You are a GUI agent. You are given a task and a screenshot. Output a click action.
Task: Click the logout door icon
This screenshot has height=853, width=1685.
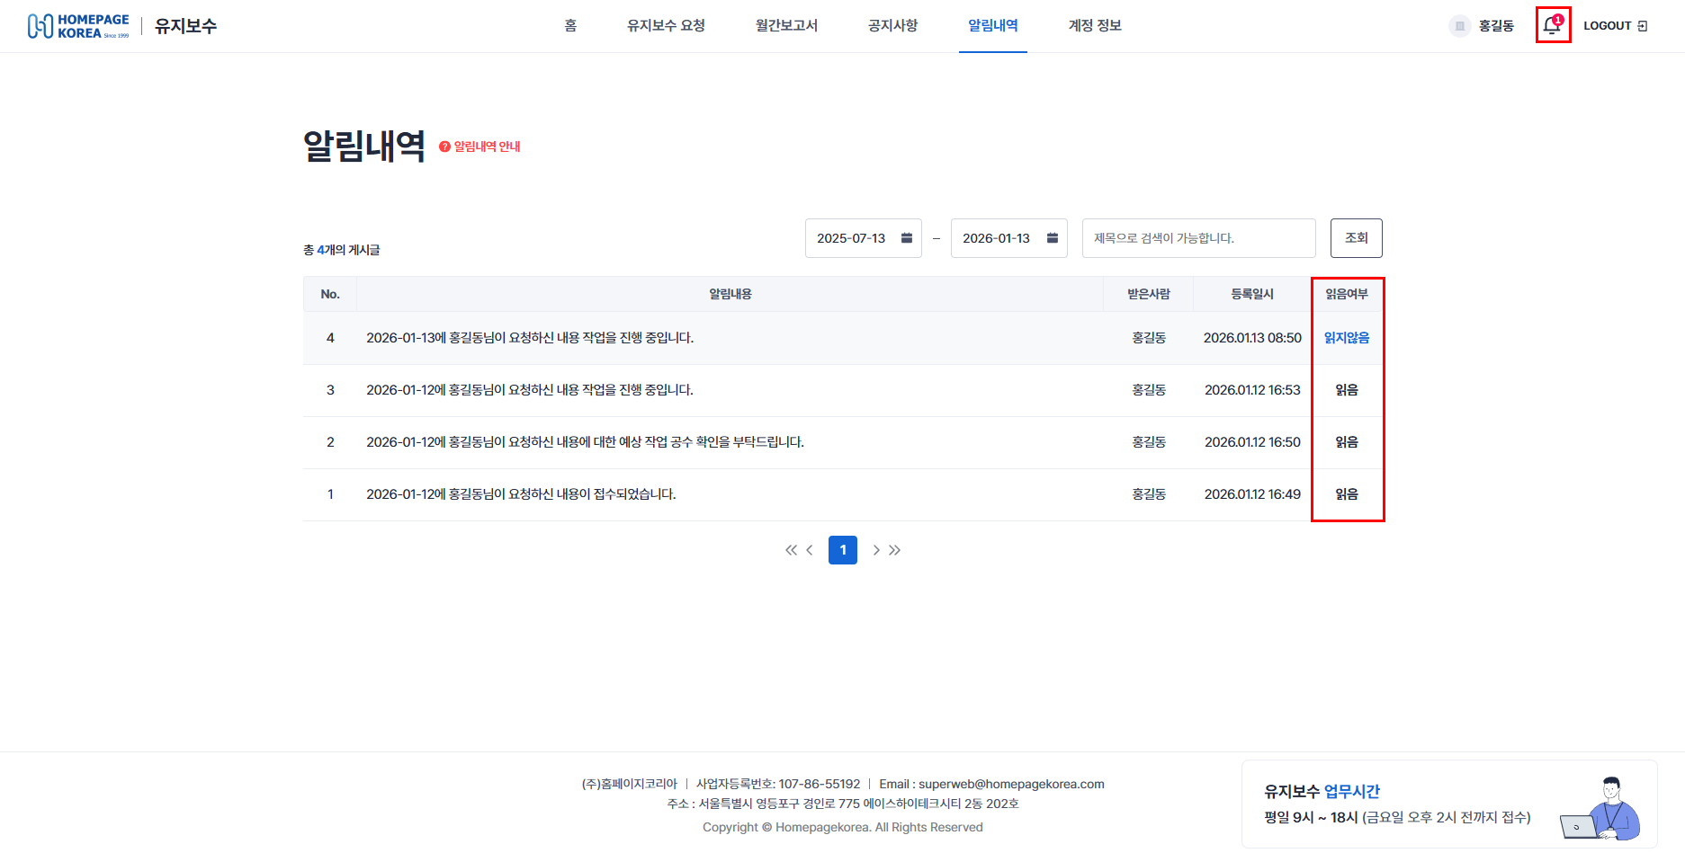(x=1643, y=26)
